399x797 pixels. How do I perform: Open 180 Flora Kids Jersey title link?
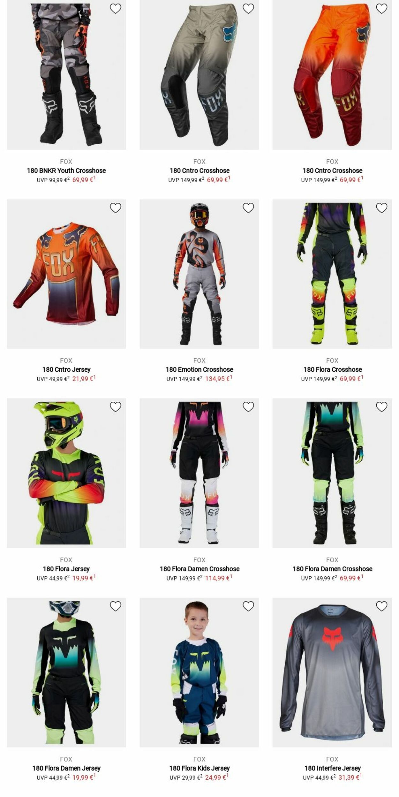click(x=199, y=768)
